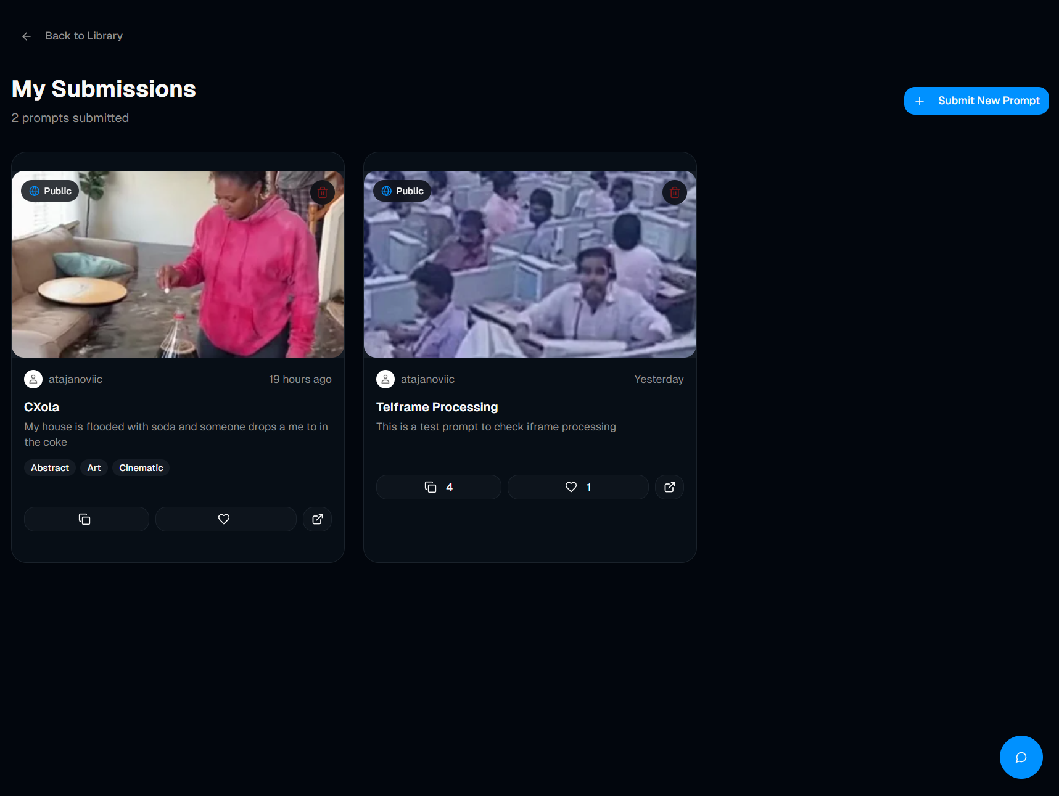Click the CXola card title
The width and height of the screenshot is (1059, 796).
(42, 407)
